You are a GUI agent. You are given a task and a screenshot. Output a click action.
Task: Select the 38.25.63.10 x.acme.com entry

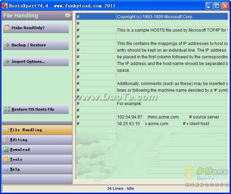tap(152, 123)
